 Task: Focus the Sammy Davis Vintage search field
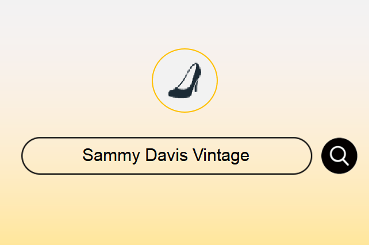[167, 156]
